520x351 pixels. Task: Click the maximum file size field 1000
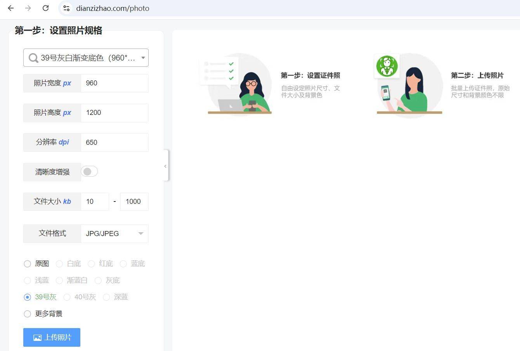click(x=134, y=202)
